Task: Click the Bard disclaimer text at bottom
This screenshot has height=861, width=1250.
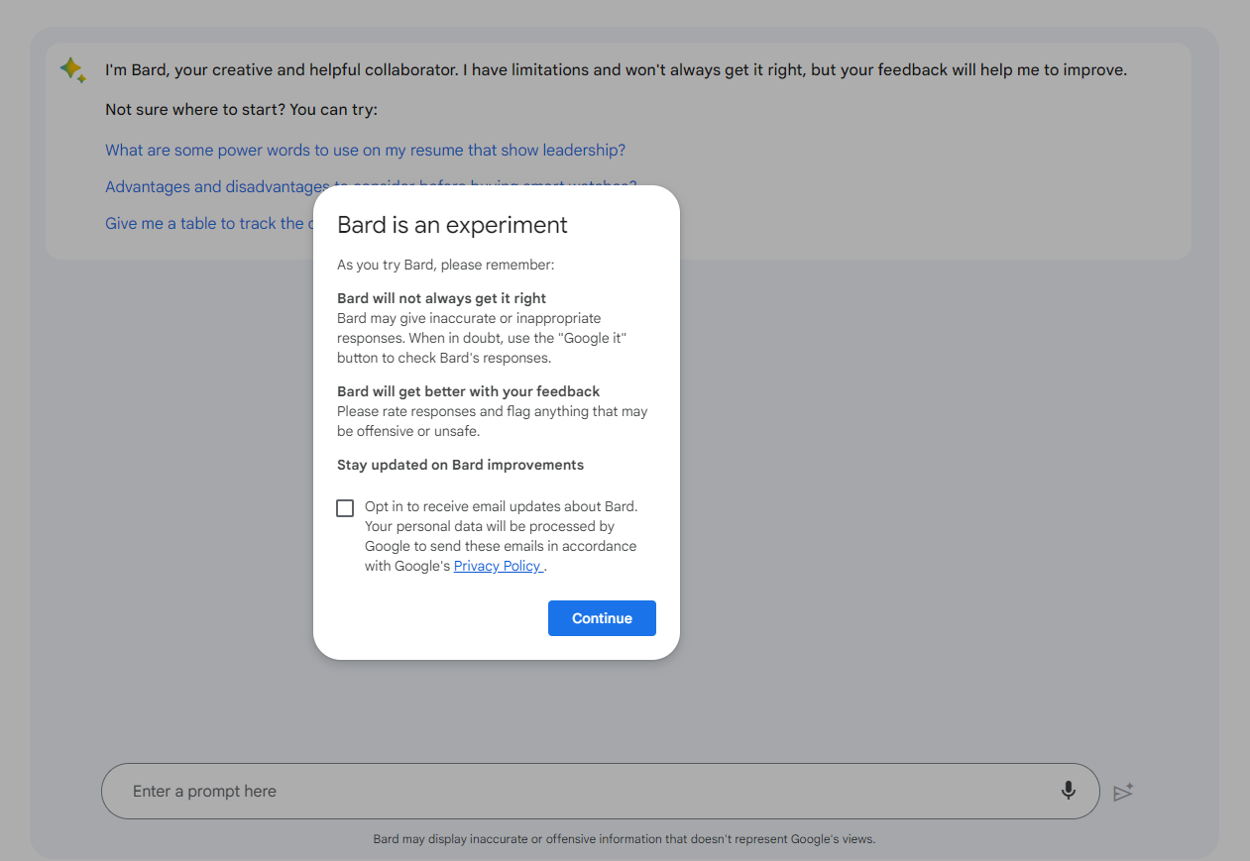Action: tap(625, 839)
